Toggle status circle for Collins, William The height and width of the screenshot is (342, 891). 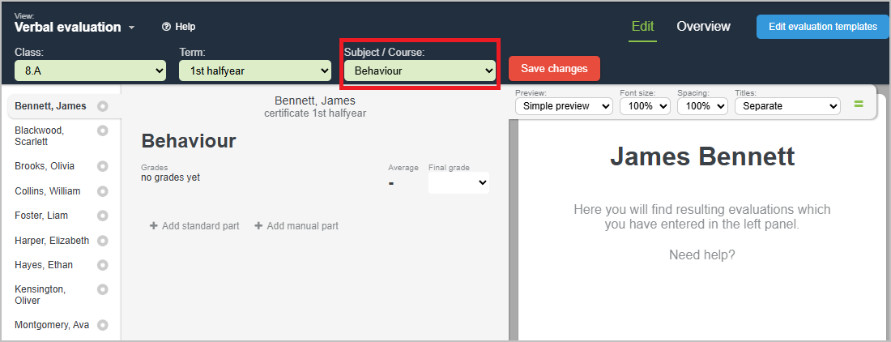(x=103, y=191)
